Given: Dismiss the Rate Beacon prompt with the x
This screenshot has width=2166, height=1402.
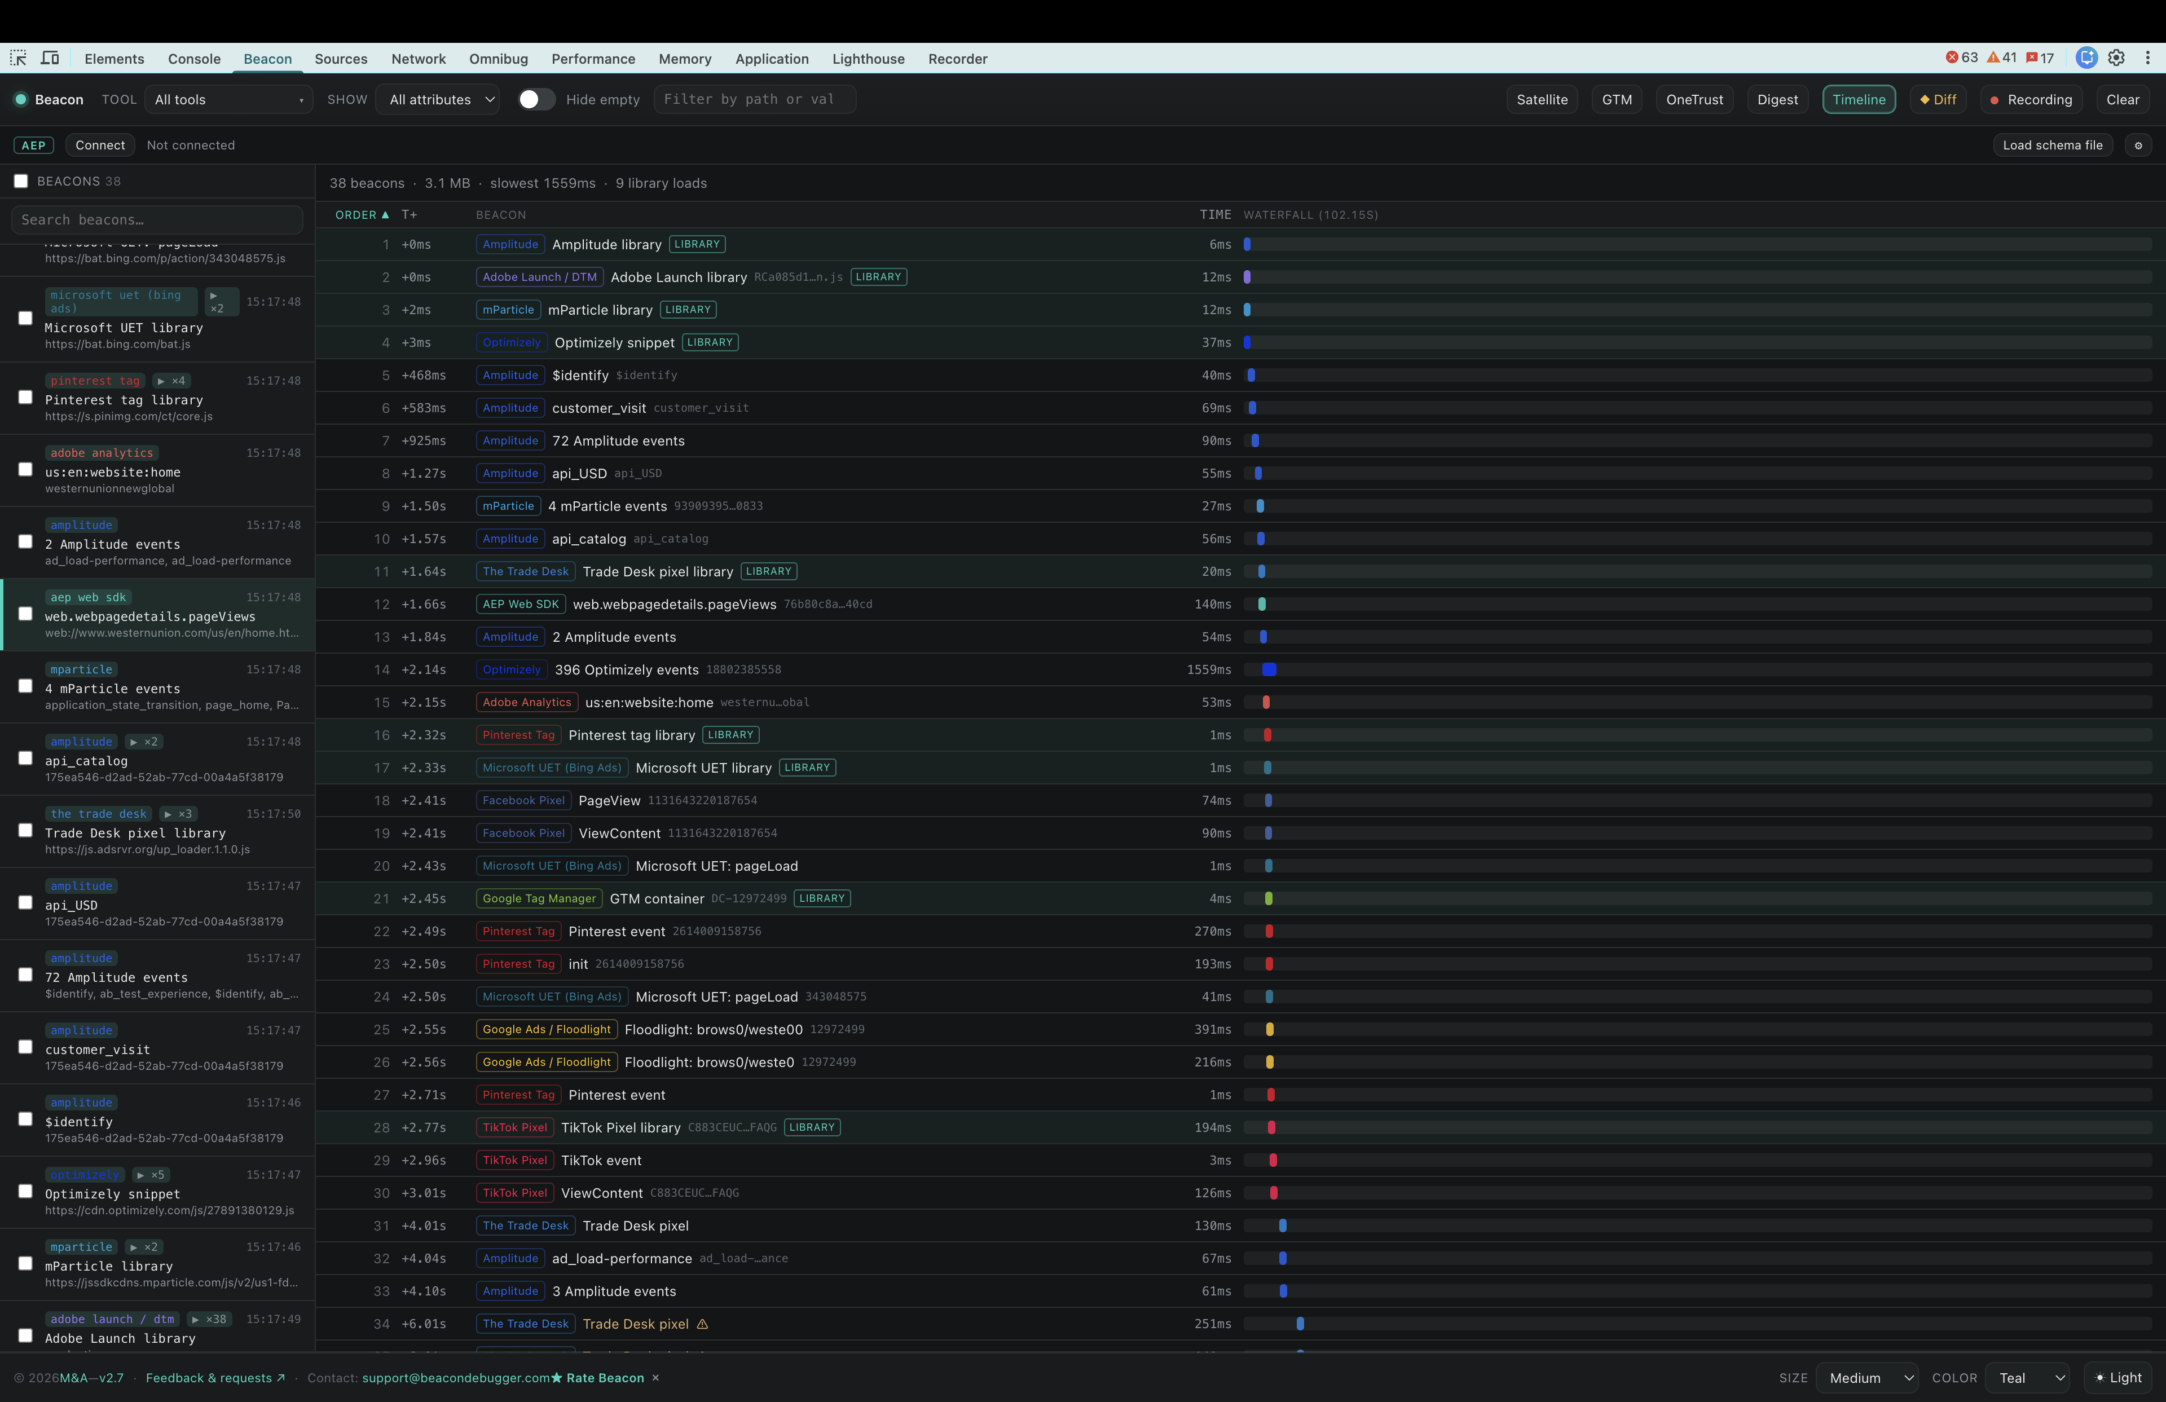Looking at the screenshot, I should pyautogui.click(x=655, y=1377).
